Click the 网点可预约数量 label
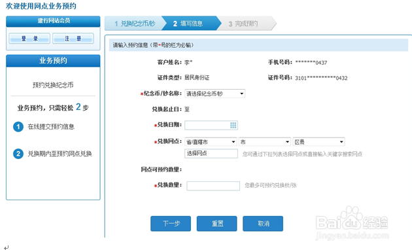Screen dimensions: 412x250 point(162,170)
